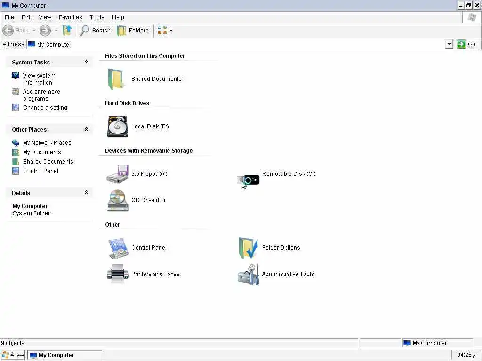The width and height of the screenshot is (482, 361).
Task: Open the Favorites menu
Action: coord(71,17)
